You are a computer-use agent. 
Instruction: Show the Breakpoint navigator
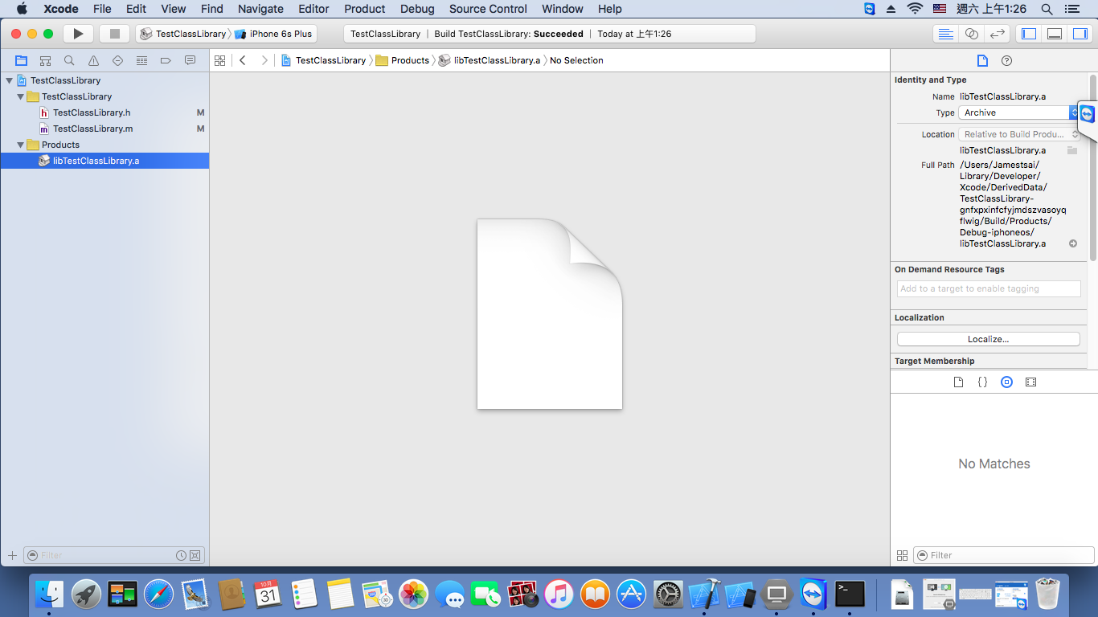tap(166, 60)
